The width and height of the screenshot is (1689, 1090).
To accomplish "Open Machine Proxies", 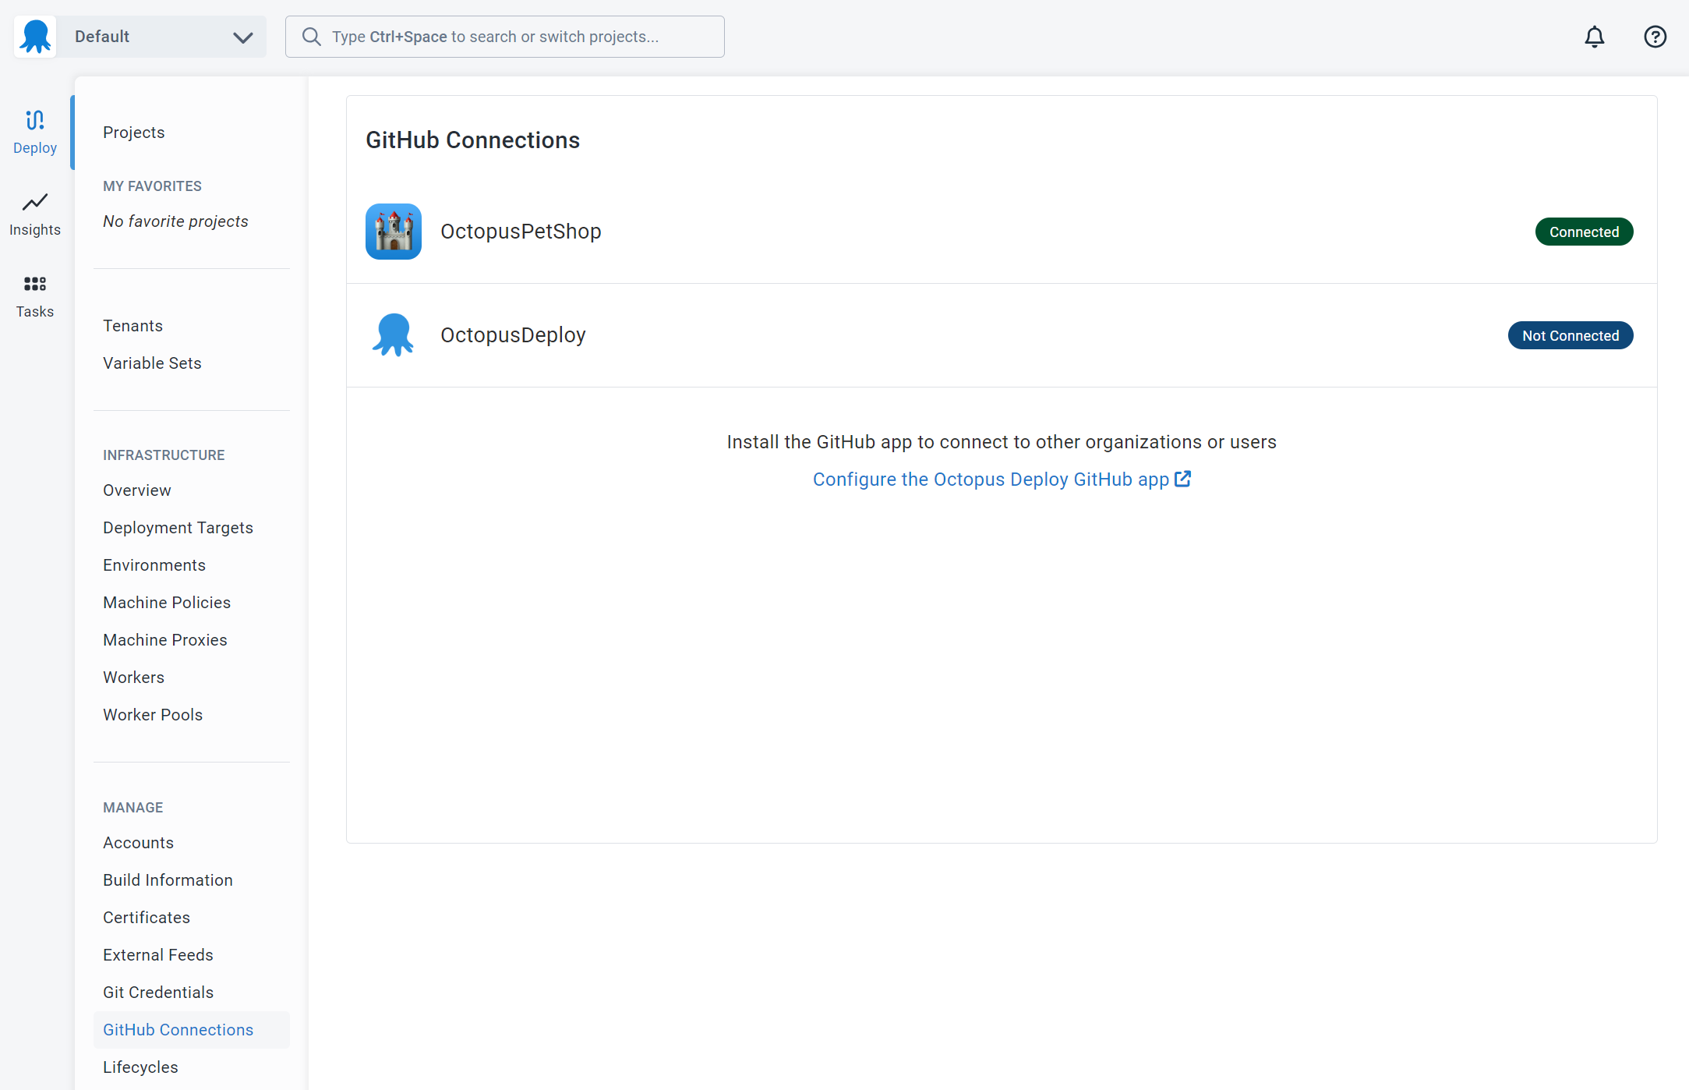I will (x=165, y=640).
